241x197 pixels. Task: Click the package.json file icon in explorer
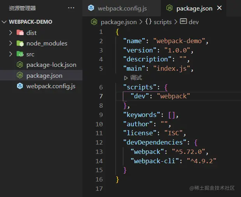(x=20, y=75)
